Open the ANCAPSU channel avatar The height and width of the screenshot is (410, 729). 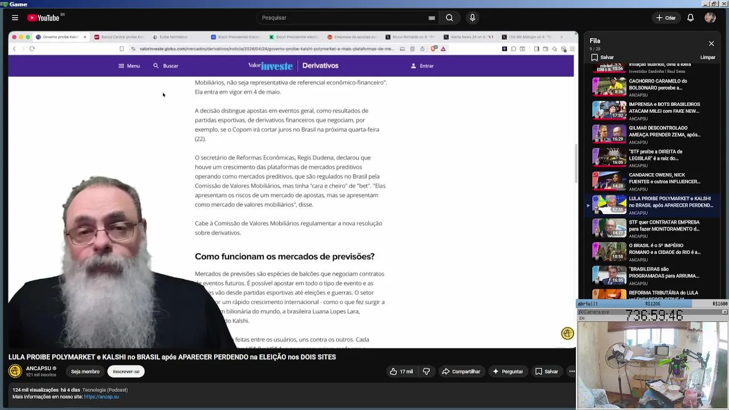point(15,371)
